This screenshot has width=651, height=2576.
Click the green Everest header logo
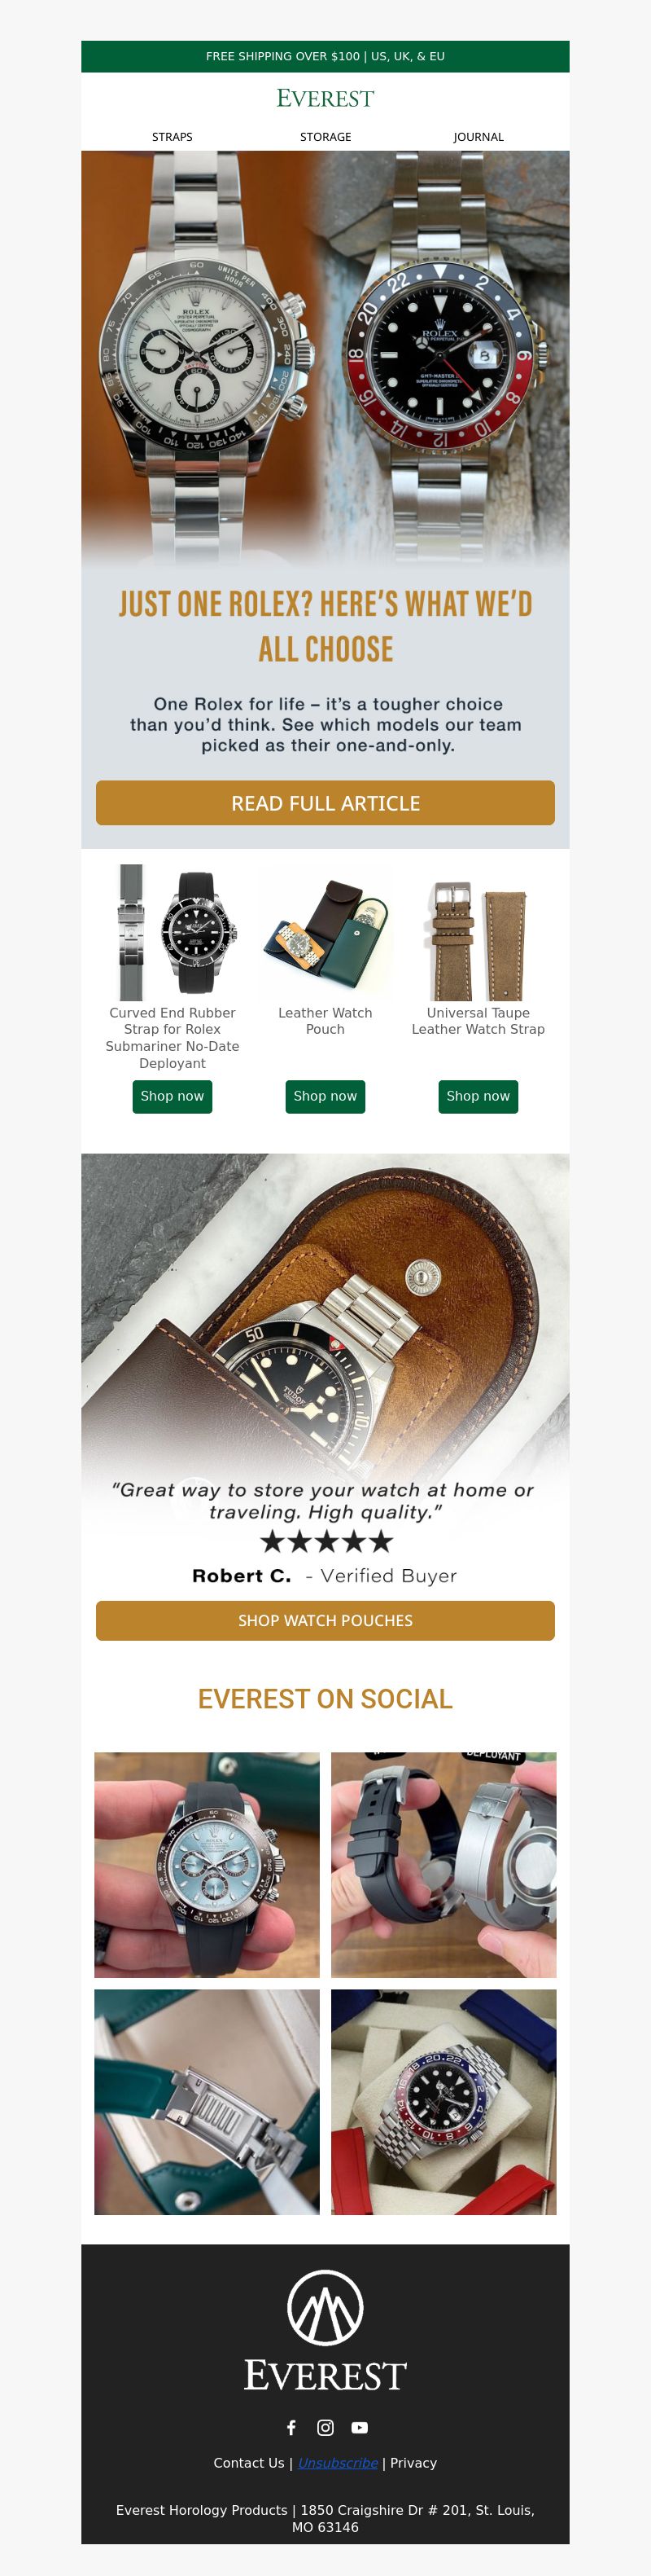(325, 98)
